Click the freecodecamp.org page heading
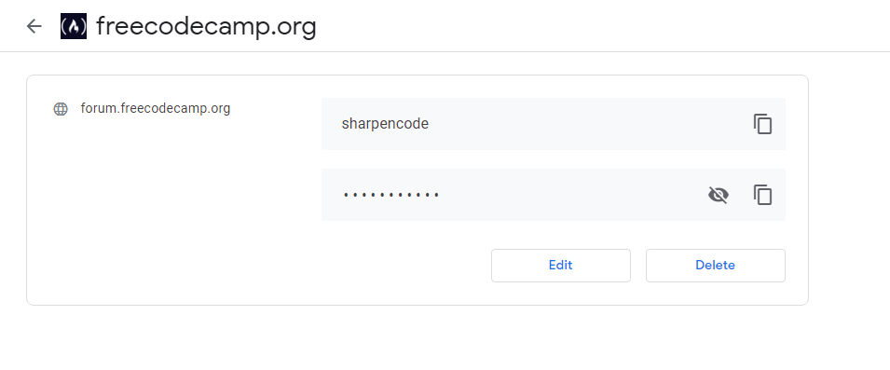Image resolution: width=890 pixels, height=370 pixels. pos(206,26)
